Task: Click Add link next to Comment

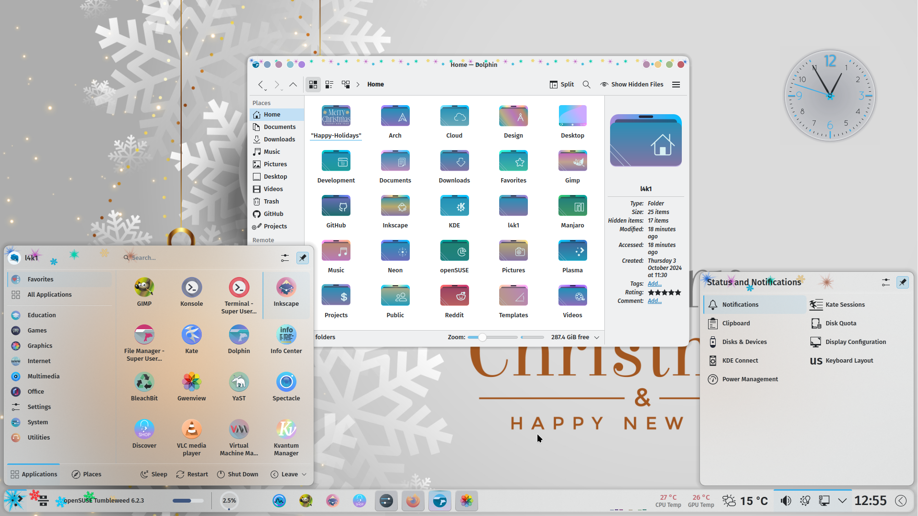Action: click(655, 301)
